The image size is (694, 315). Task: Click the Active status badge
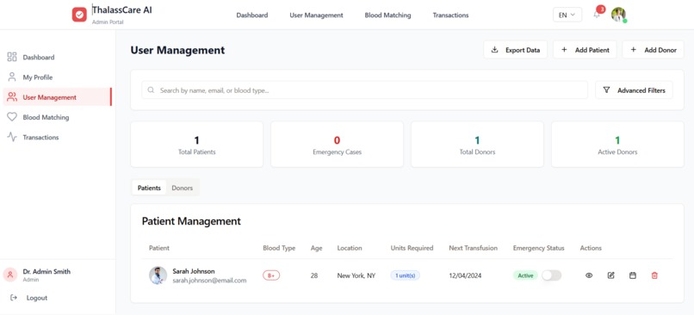pyautogui.click(x=525, y=275)
